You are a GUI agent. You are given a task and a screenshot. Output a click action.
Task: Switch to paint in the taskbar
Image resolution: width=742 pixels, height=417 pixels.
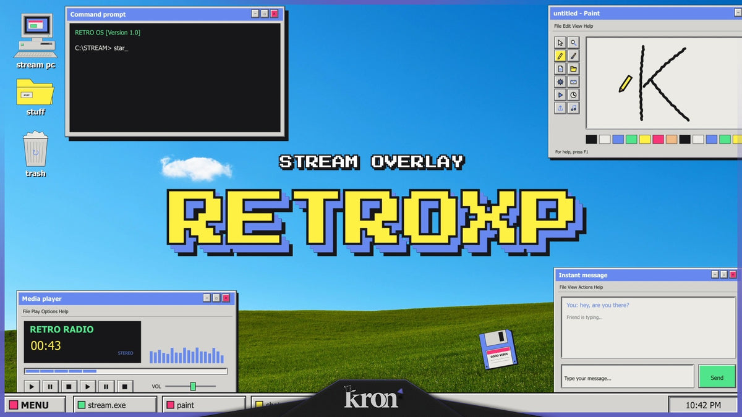pyautogui.click(x=205, y=405)
